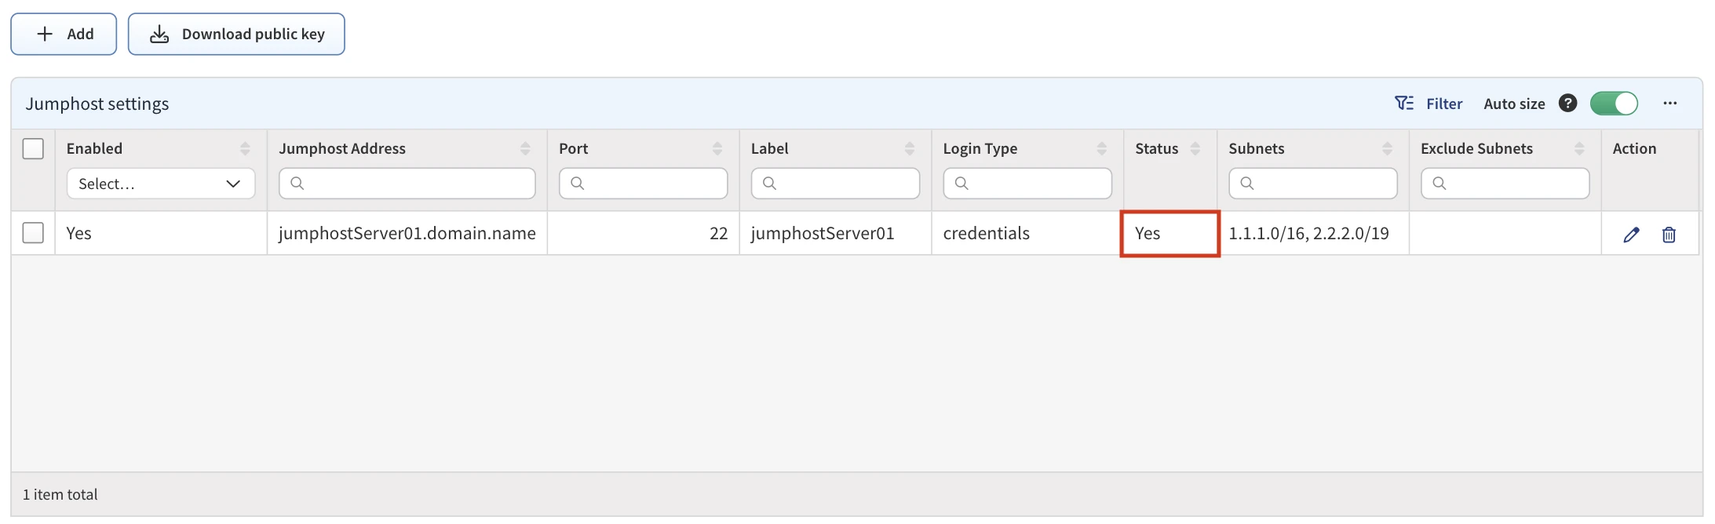Delete jumphostServer01 row using trash icon
This screenshot has height=524, width=1715.
coord(1669,235)
